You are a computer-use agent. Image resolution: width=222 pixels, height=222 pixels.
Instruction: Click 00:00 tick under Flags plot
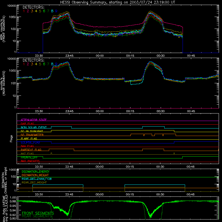coord(100,167)
